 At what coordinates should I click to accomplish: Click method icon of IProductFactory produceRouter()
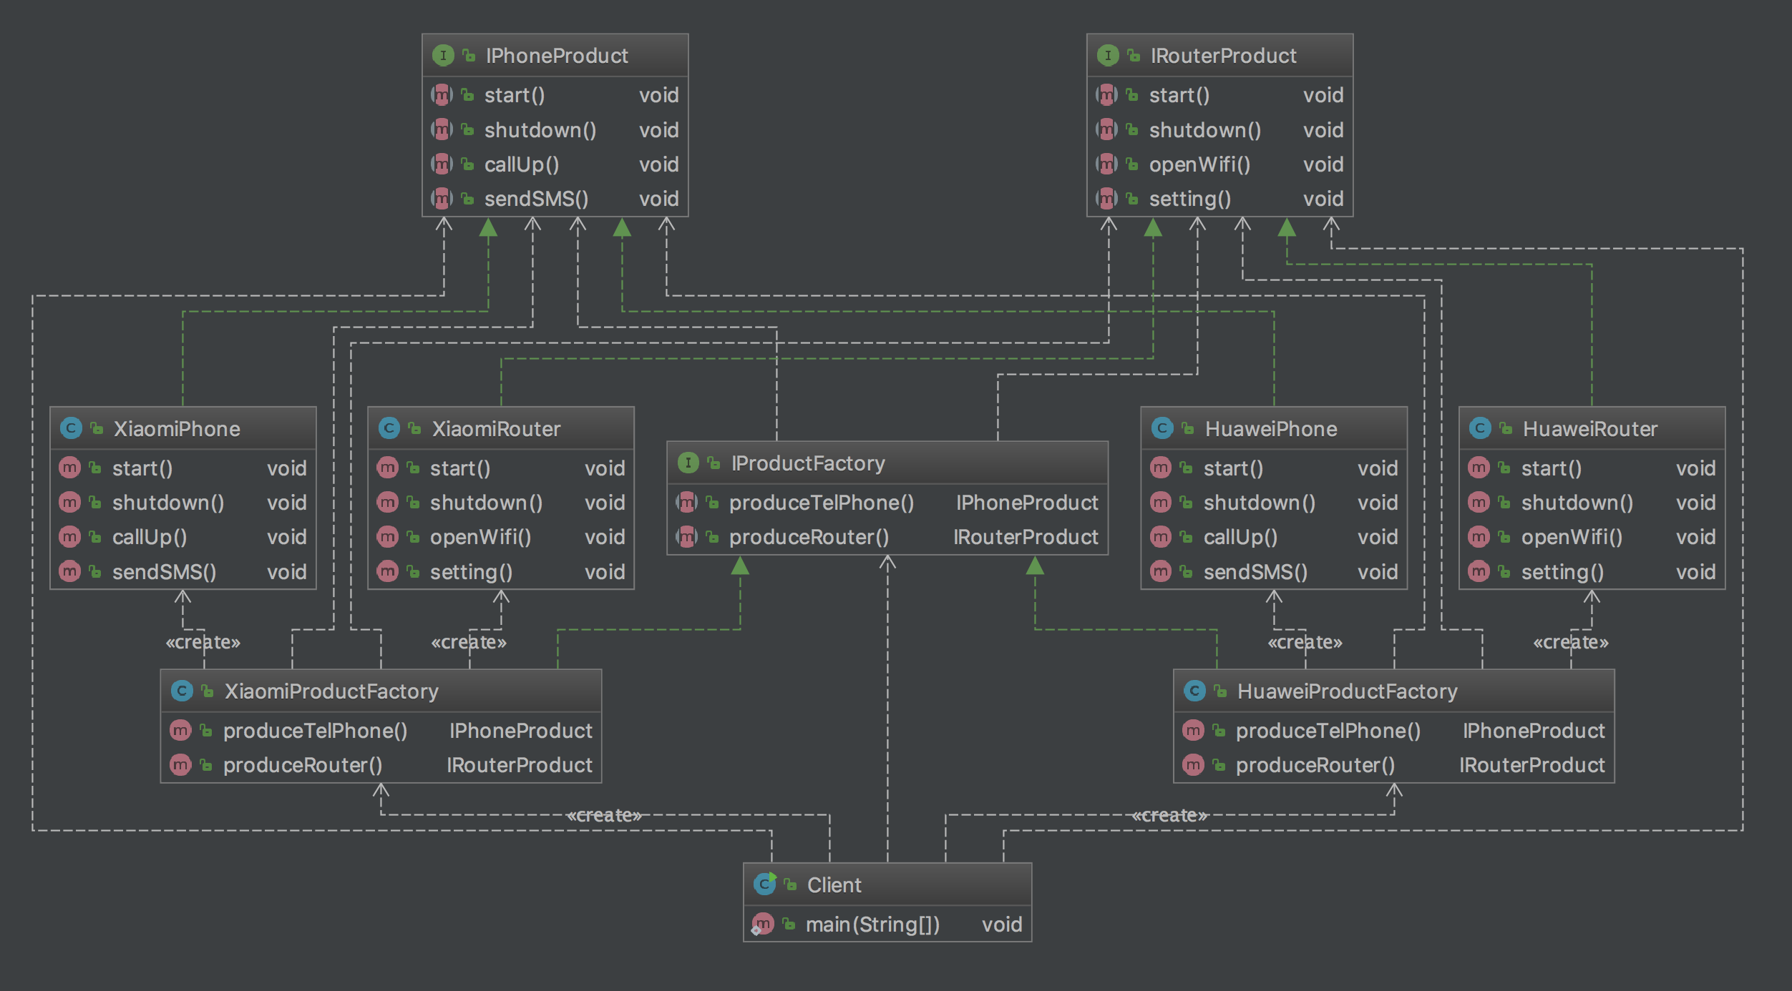(686, 537)
